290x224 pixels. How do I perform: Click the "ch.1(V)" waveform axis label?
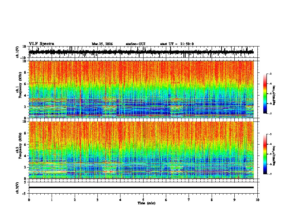coord(18,52)
